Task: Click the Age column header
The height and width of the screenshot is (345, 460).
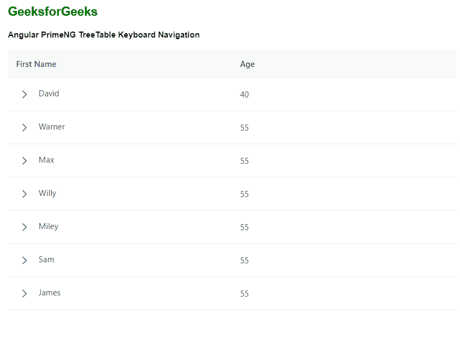Action: pyautogui.click(x=247, y=64)
